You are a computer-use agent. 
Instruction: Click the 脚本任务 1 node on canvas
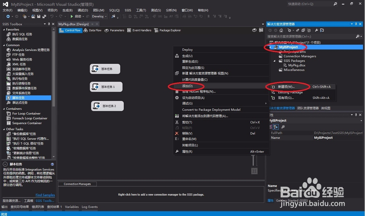106,87
